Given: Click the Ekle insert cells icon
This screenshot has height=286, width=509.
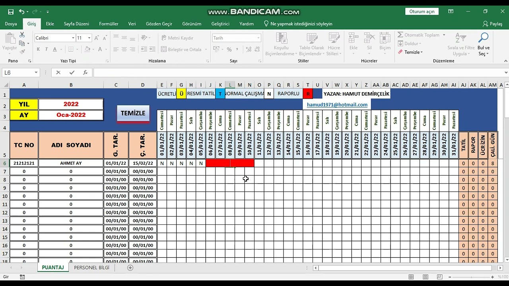Looking at the screenshot, I should pos(354,38).
